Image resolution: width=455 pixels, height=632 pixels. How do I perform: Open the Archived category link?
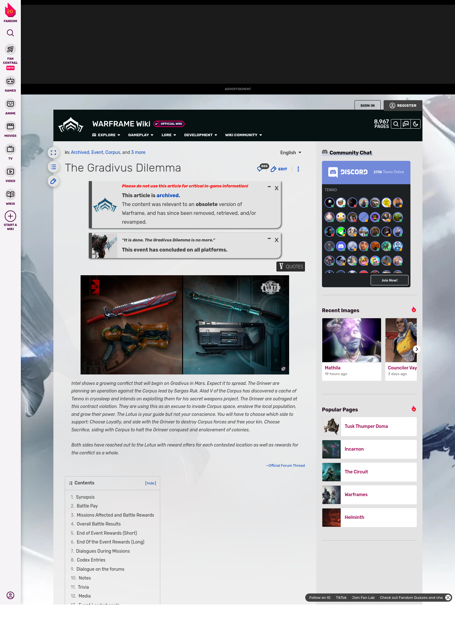tap(80, 152)
